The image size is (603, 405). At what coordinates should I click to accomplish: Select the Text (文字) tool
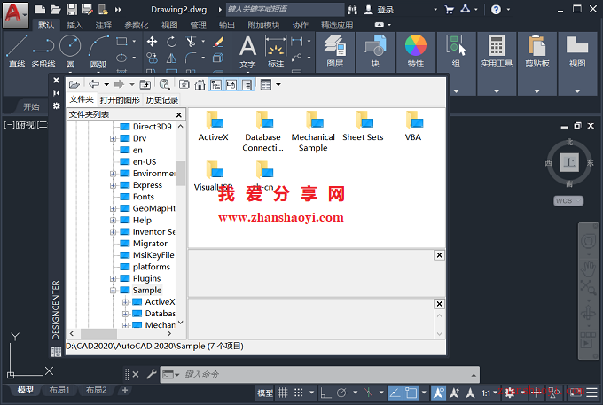247,51
